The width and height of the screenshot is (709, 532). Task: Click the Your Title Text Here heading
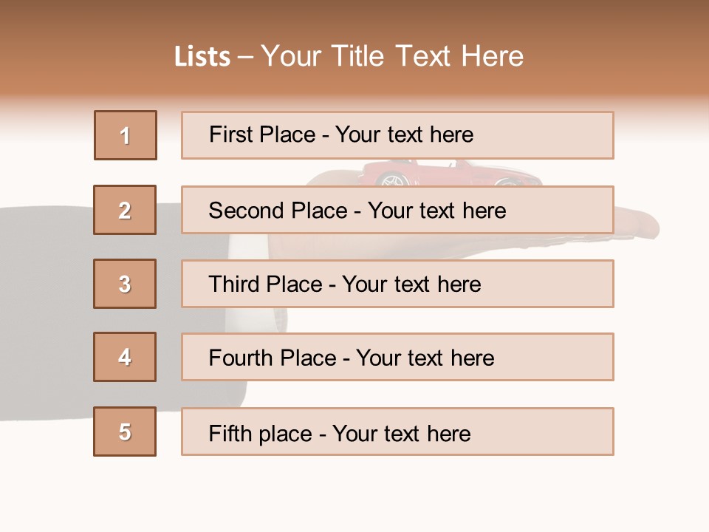[x=391, y=56]
